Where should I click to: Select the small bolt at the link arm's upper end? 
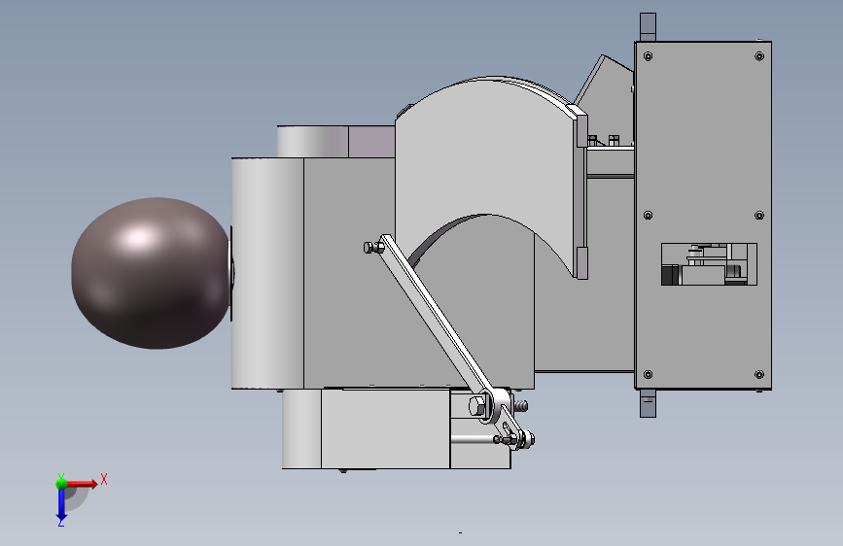point(372,247)
